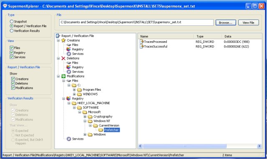Sort by the Type column header

pos(208,36)
